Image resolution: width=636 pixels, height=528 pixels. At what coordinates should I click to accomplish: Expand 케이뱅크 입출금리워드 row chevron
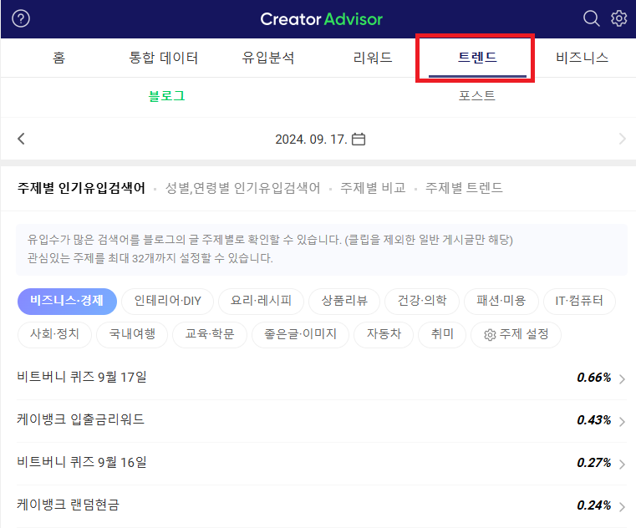click(622, 421)
